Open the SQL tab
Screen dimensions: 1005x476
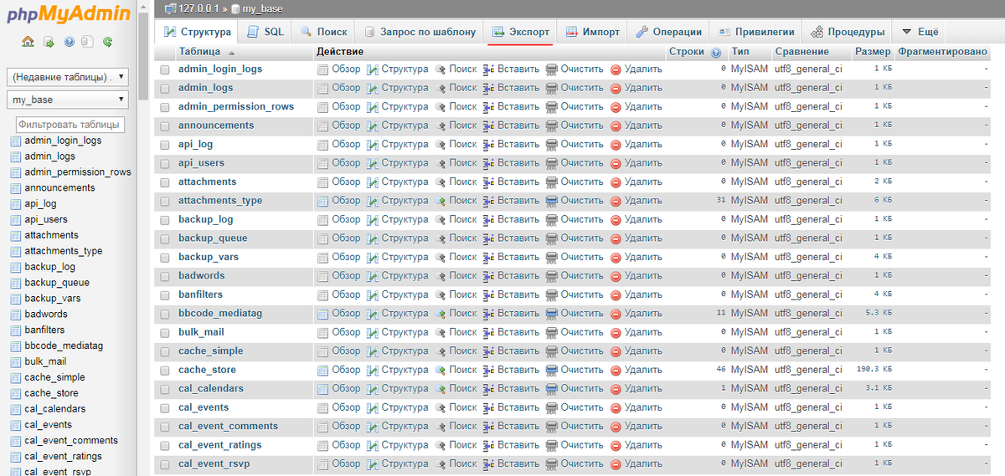click(265, 32)
